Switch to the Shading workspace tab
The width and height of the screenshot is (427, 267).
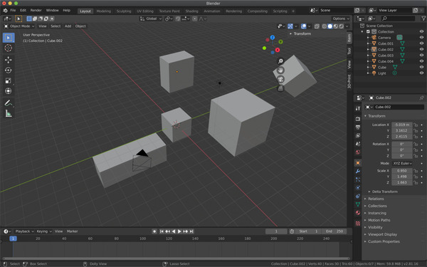[191, 11]
